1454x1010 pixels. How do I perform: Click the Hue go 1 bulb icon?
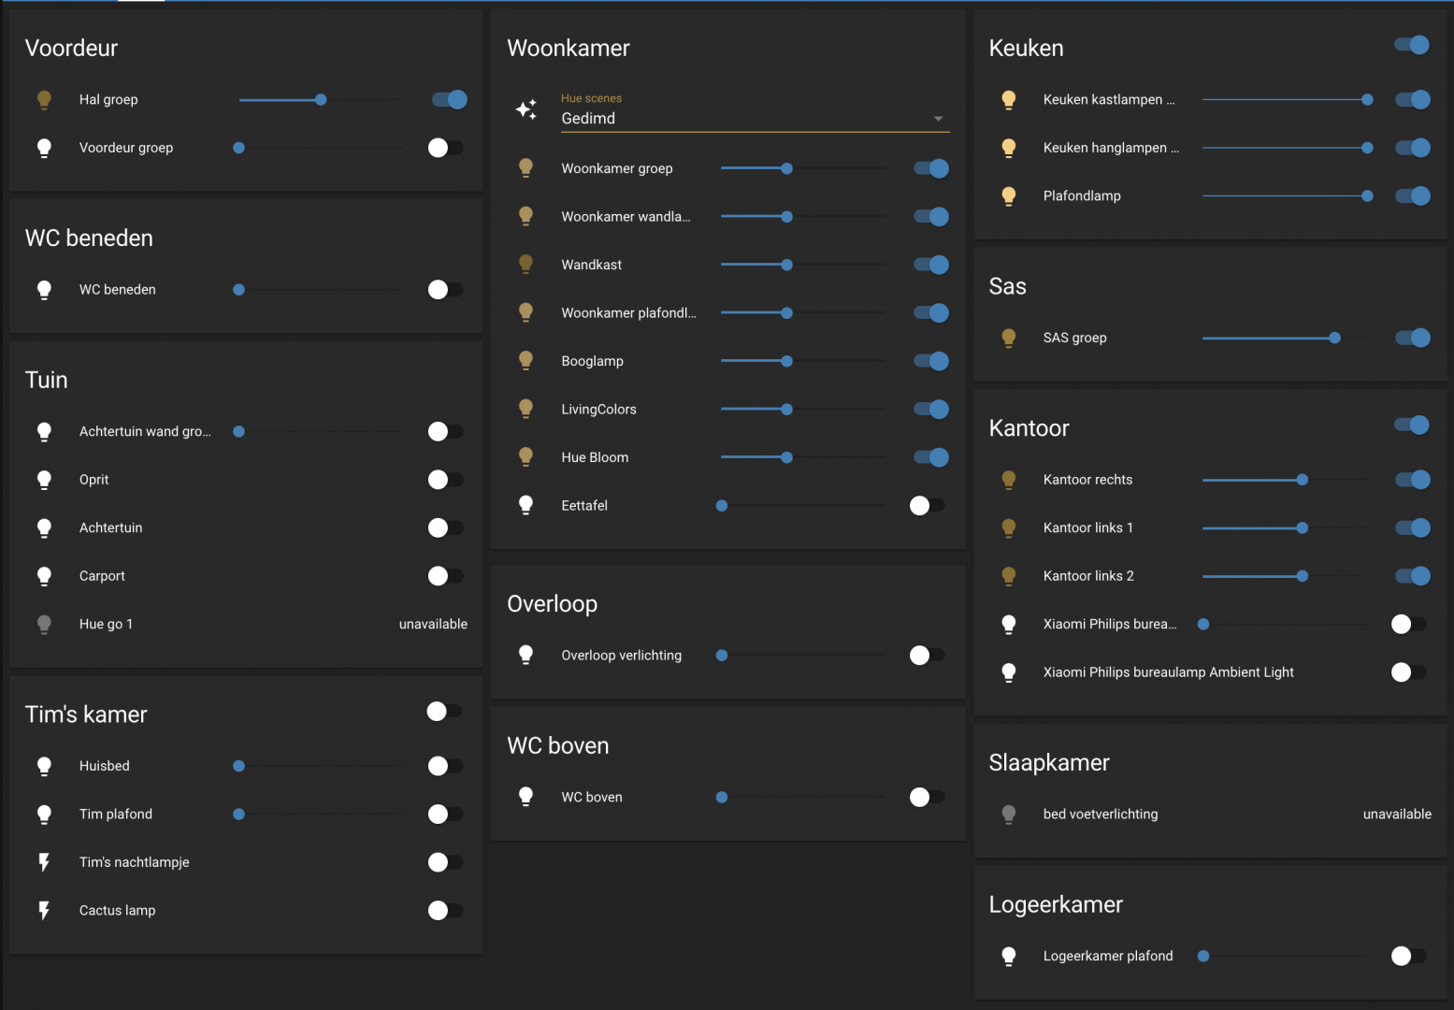(x=44, y=625)
